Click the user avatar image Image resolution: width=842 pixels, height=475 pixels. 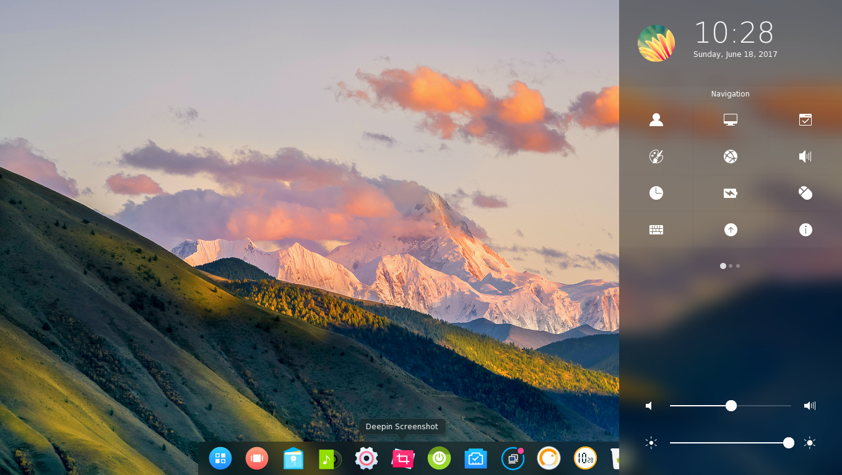pyautogui.click(x=657, y=43)
